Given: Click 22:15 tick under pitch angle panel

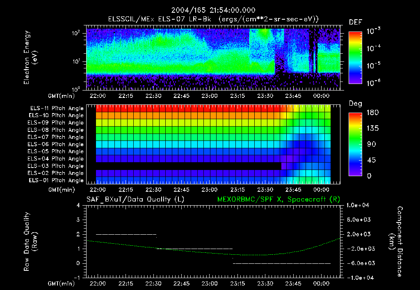Looking at the screenshot, I should 126,190.
